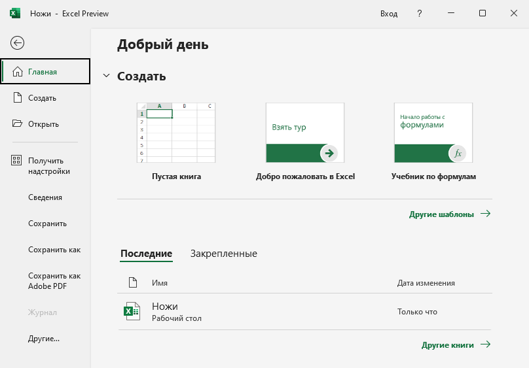Click the Excel logo in title bar
The height and width of the screenshot is (368, 529).
pyautogui.click(x=15, y=14)
